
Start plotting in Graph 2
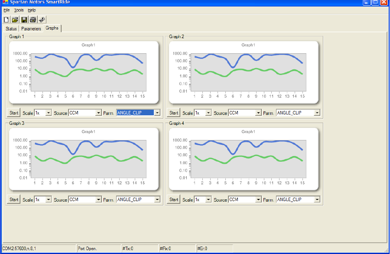click(x=174, y=113)
